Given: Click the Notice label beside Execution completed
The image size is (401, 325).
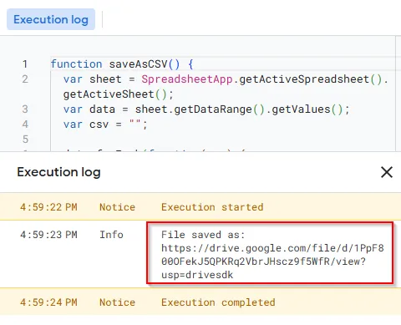Looking at the screenshot, I should click(x=117, y=302).
